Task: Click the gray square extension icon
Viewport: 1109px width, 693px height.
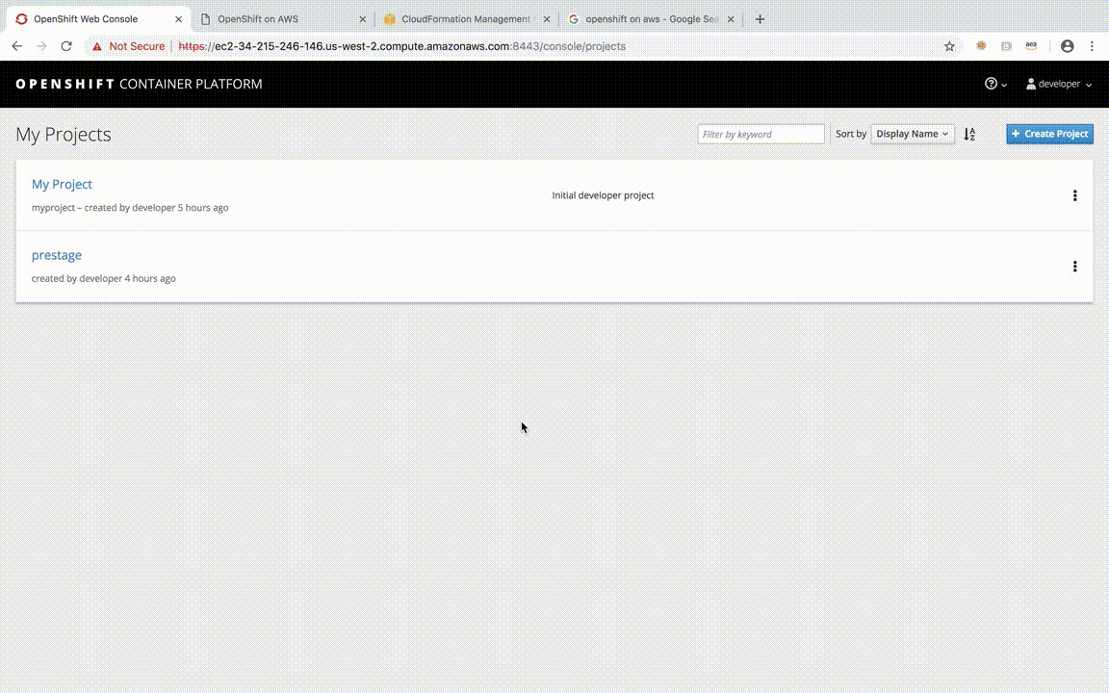Action: 1006,46
